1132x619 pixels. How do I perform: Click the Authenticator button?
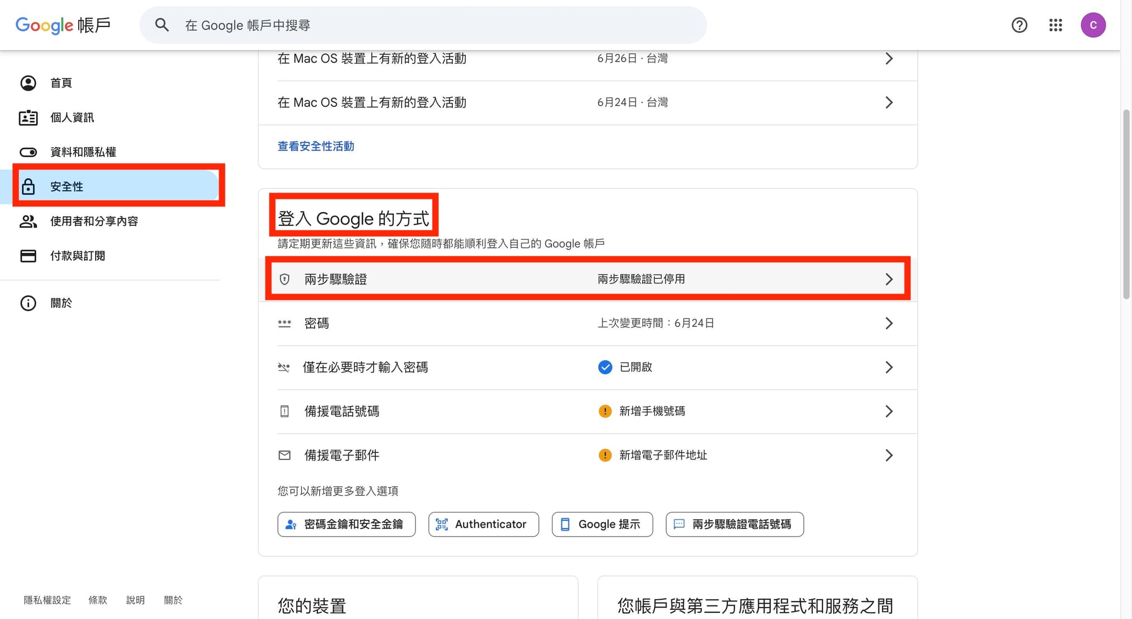pyautogui.click(x=483, y=525)
